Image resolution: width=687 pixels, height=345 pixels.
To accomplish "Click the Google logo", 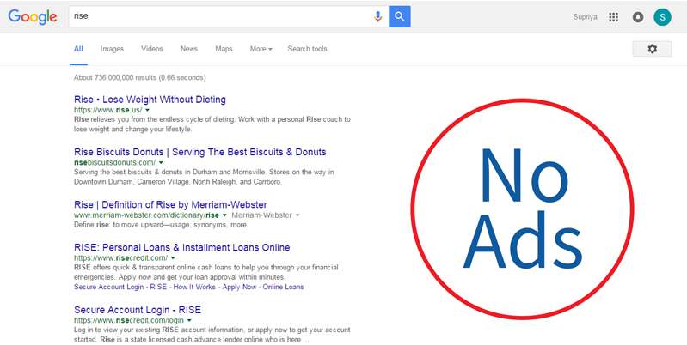I will tap(33, 16).
